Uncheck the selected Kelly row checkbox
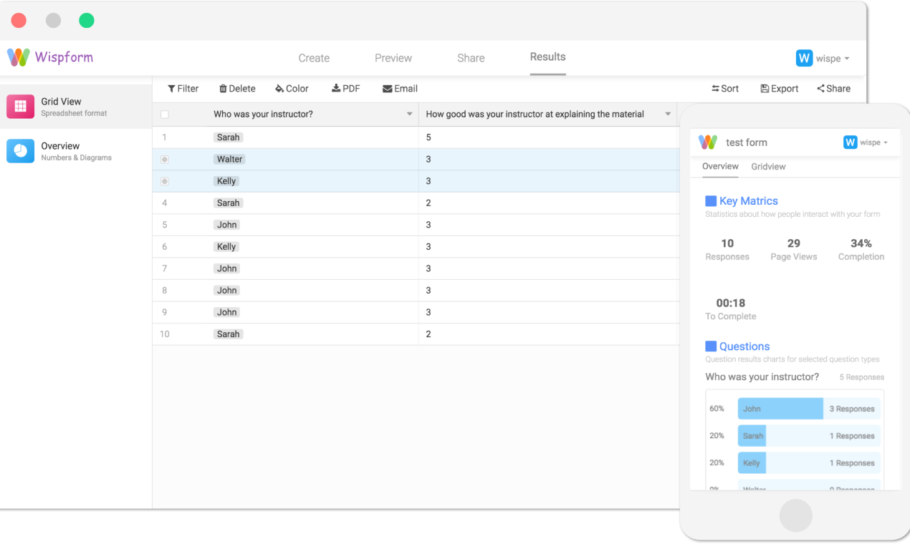Viewport: 910px width, 544px height. 165,182
